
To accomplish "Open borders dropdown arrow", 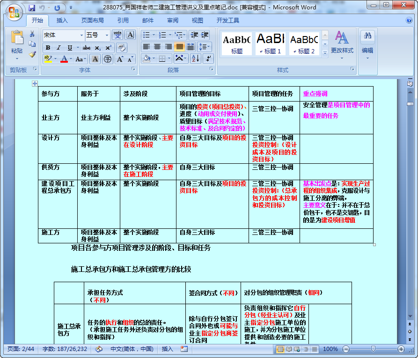I will coord(169,58).
